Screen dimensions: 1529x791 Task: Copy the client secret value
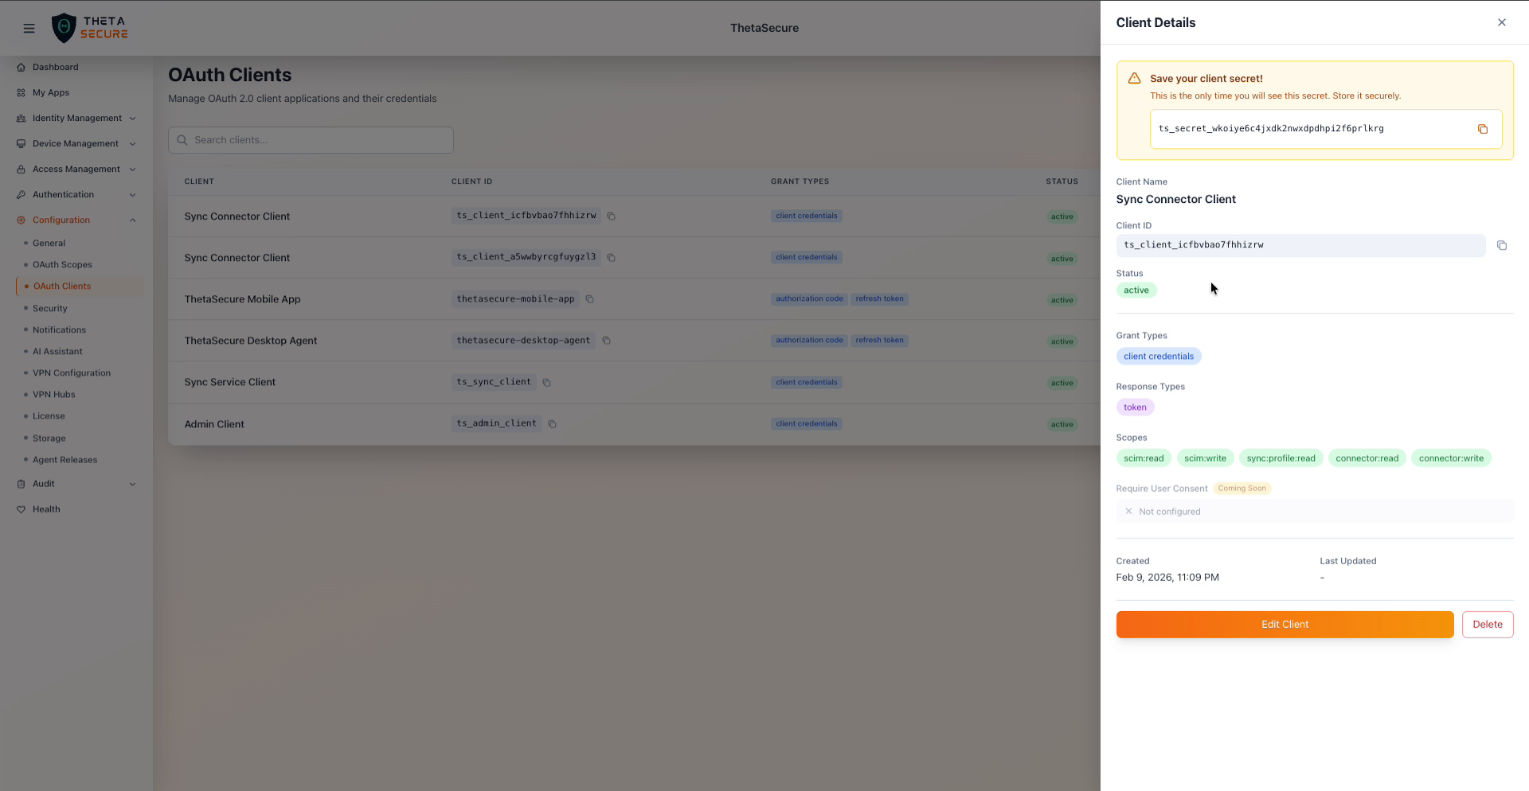point(1482,129)
